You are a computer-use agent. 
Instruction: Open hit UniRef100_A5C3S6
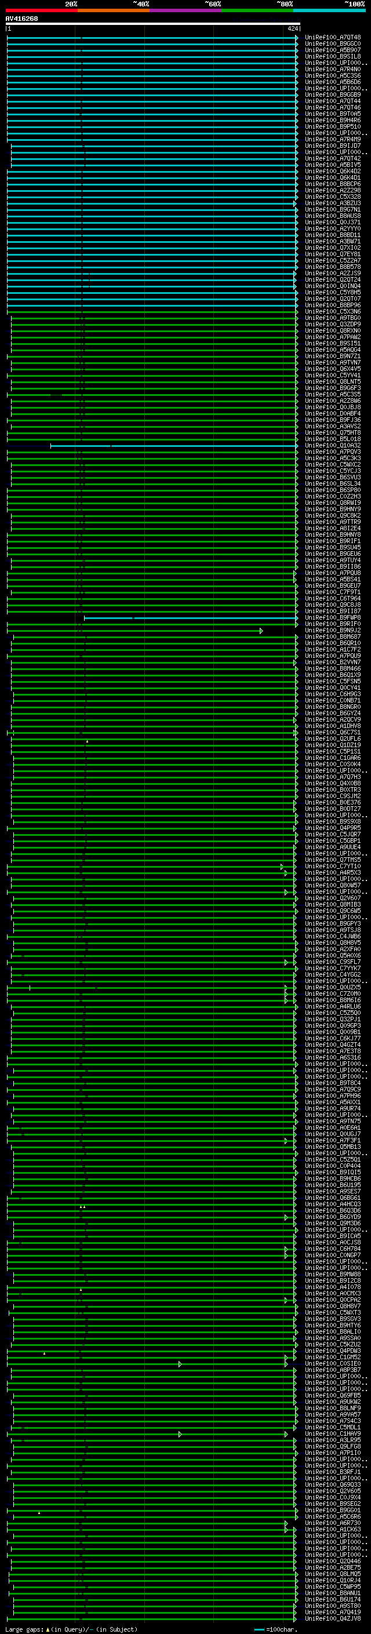[333, 75]
